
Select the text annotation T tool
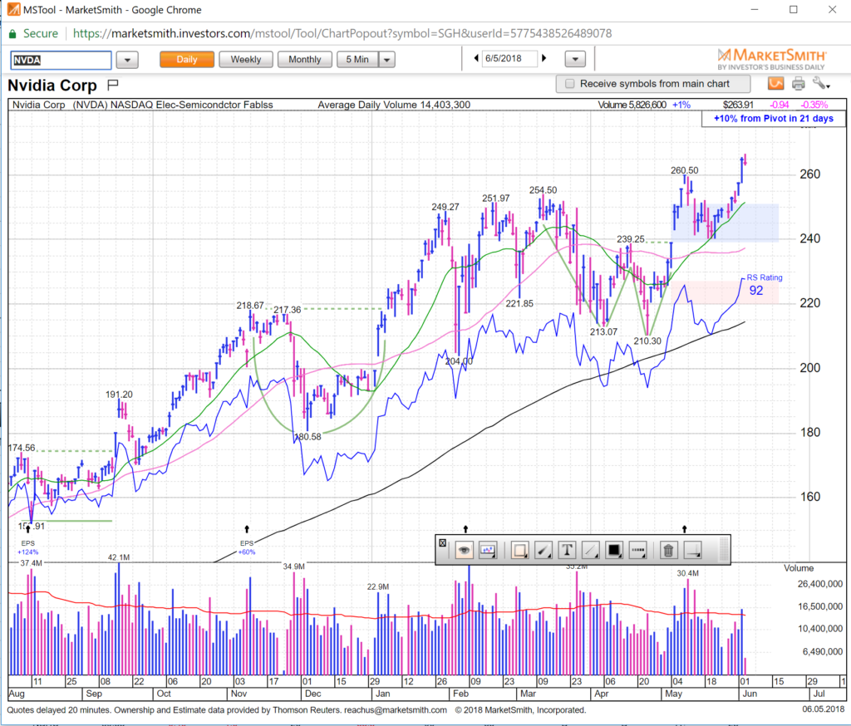(x=567, y=550)
